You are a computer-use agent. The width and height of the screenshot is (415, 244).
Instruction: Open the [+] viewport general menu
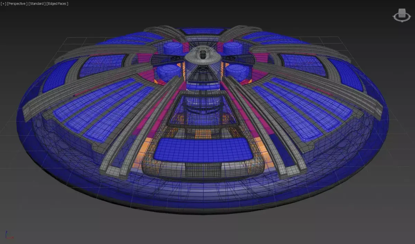[x=3, y=3]
